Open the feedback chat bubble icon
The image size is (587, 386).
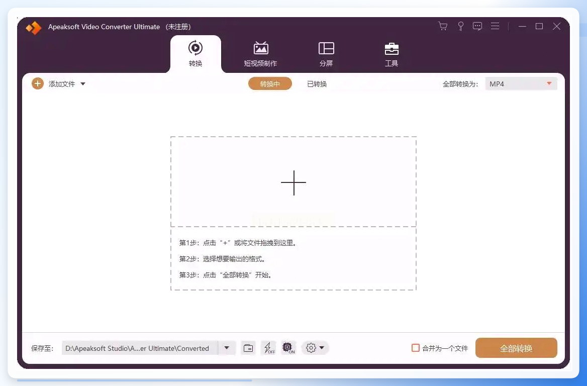477,26
